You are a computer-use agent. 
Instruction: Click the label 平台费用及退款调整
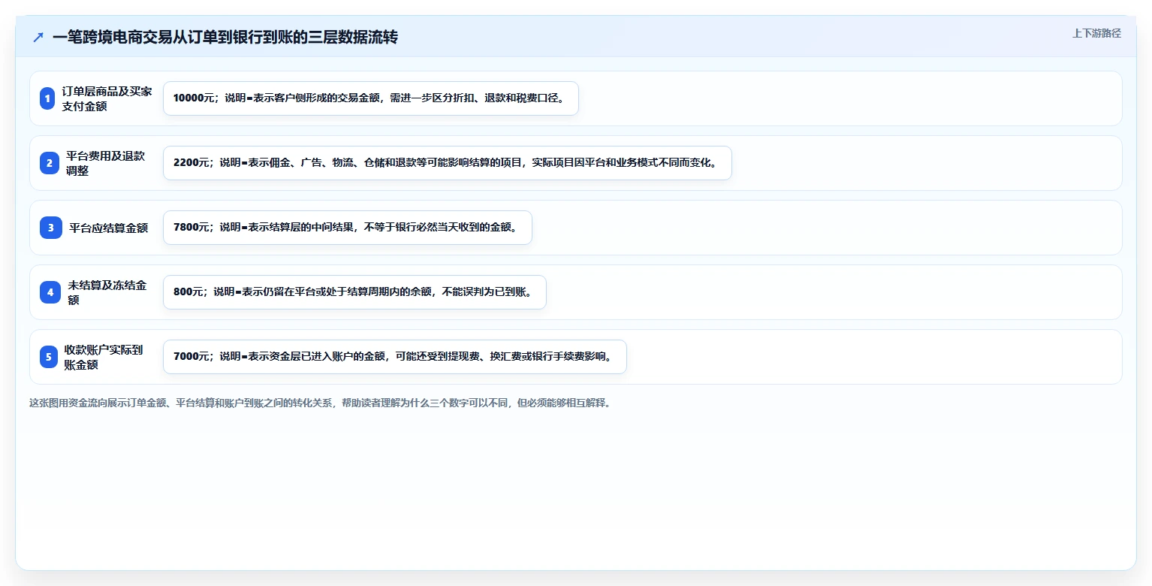[106, 163]
